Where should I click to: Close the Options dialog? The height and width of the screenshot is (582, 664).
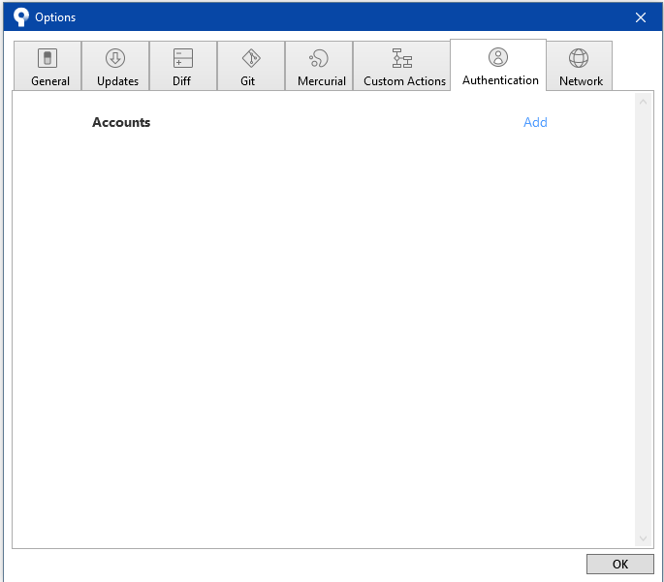coord(641,17)
